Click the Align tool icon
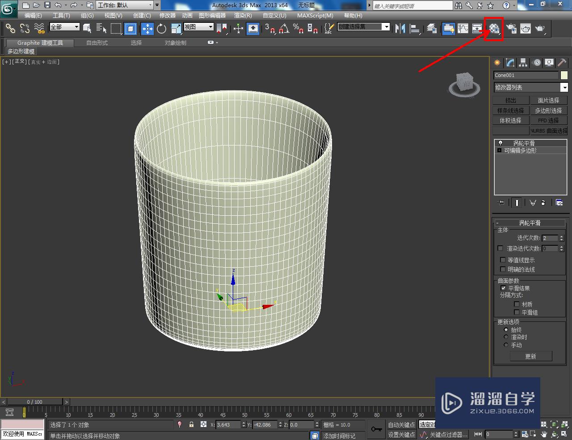 [x=415, y=29]
